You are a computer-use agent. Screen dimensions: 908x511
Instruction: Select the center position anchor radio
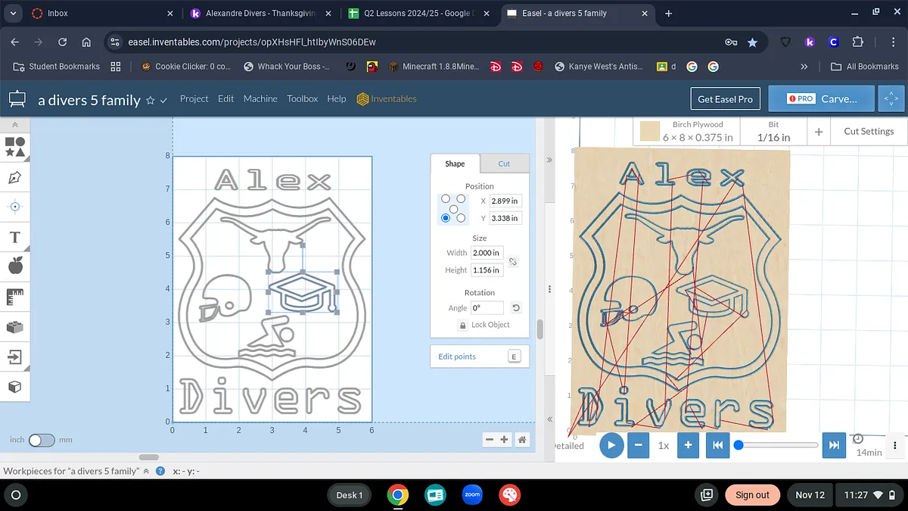click(x=453, y=208)
